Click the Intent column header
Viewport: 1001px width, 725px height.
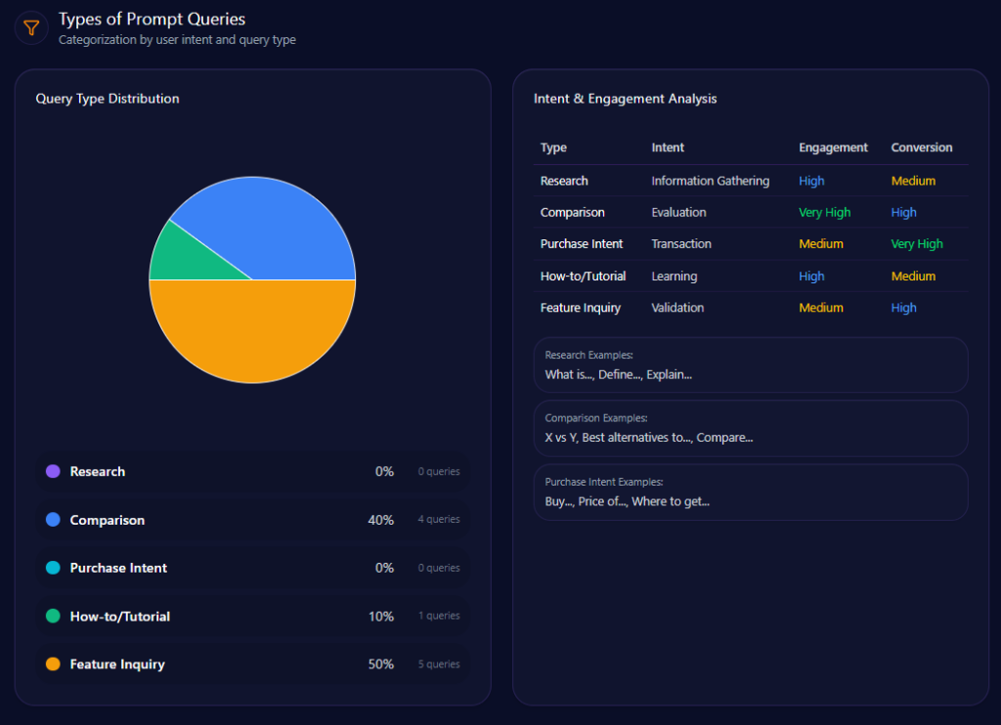coord(668,148)
